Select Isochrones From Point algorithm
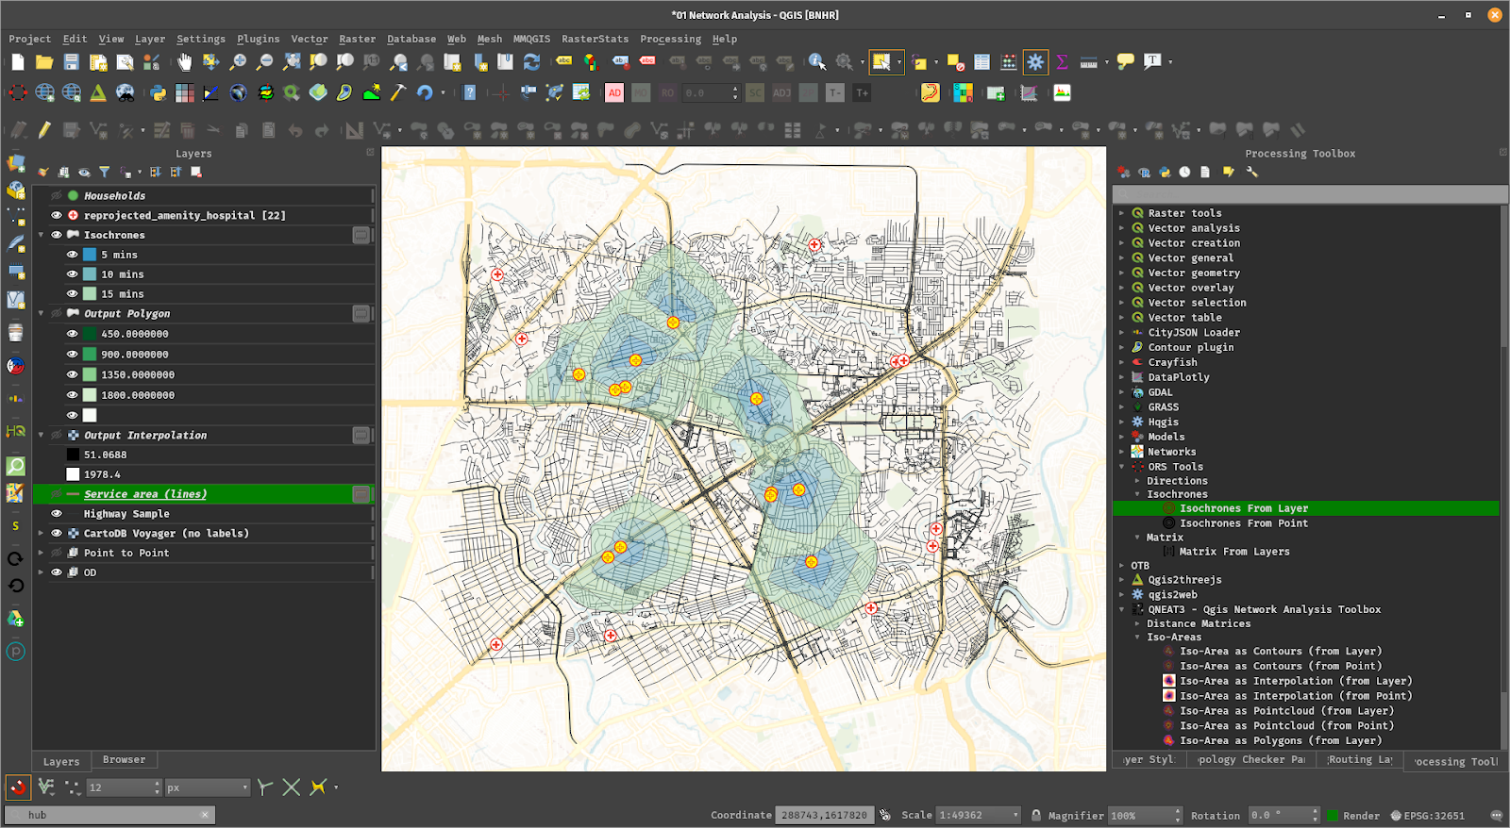The height and width of the screenshot is (828, 1510). point(1243,523)
